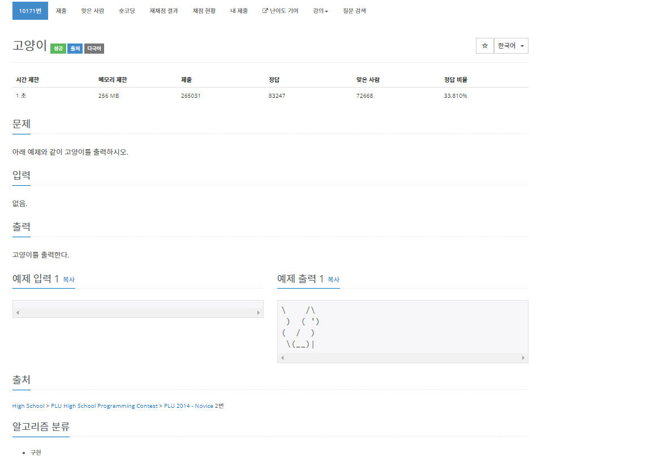Go to the 숏코딩 tab
The image size is (666, 466).
point(127,11)
